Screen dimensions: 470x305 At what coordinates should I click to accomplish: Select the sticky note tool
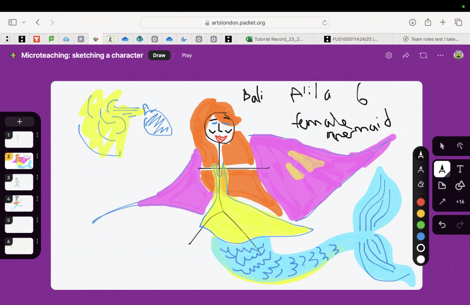[x=442, y=185]
